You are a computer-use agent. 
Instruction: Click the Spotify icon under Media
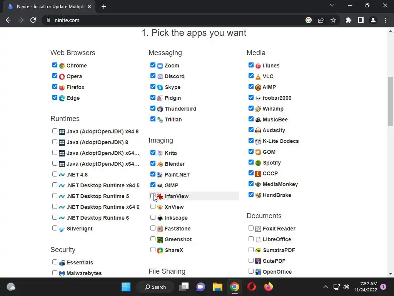click(x=258, y=163)
